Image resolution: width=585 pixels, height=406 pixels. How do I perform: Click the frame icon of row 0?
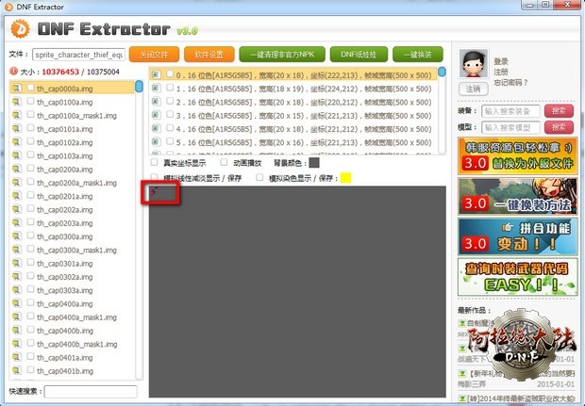[156, 74]
